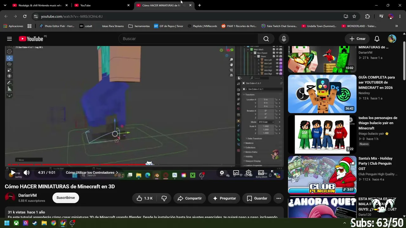Open DarianVM channel name link
Image resolution: width=406 pixels, height=228 pixels.
coord(28,195)
